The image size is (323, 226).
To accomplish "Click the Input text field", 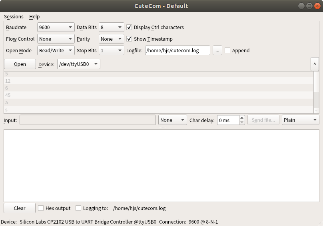I will coord(88,120).
